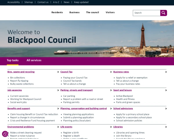Click chevron beside Job vacancies heading
This screenshot has width=174, height=139.
coord(58,90)
